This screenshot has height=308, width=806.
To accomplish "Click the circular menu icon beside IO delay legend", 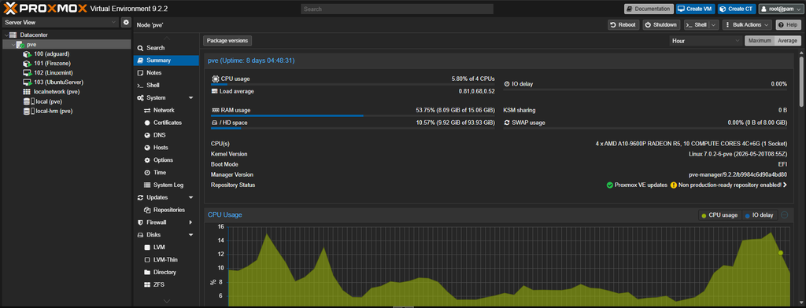I will click(x=785, y=215).
